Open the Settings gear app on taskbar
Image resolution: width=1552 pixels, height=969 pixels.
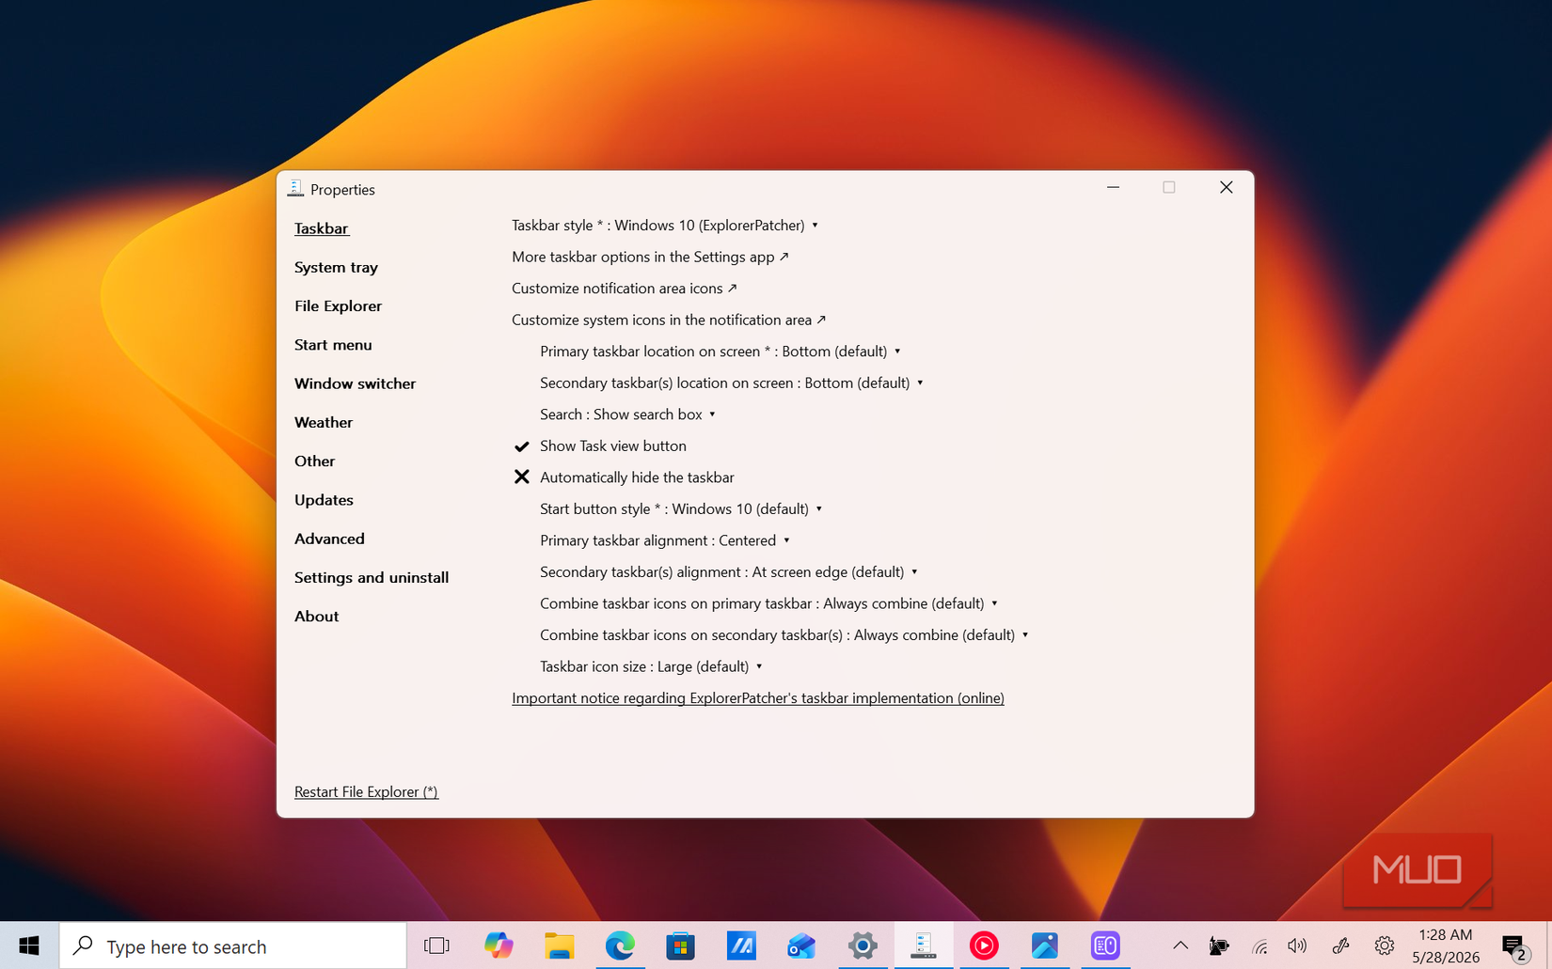(x=863, y=946)
